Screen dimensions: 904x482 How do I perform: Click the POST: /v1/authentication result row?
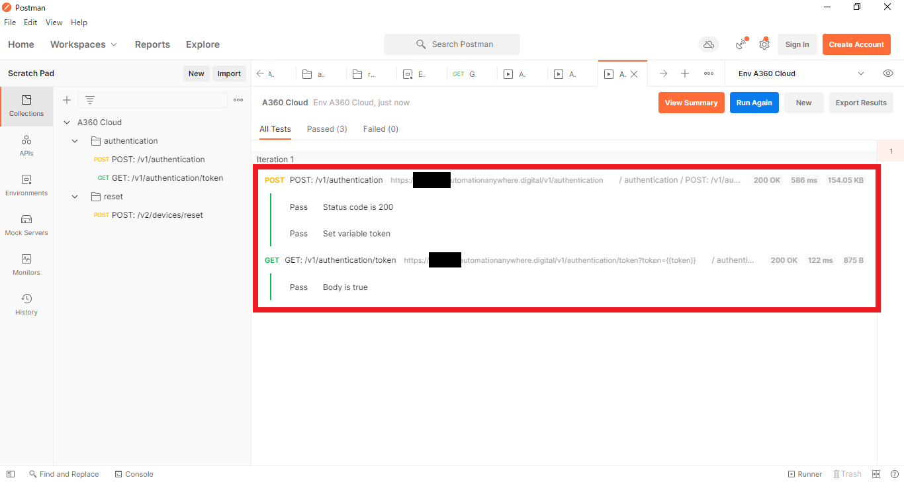[x=565, y=180]
